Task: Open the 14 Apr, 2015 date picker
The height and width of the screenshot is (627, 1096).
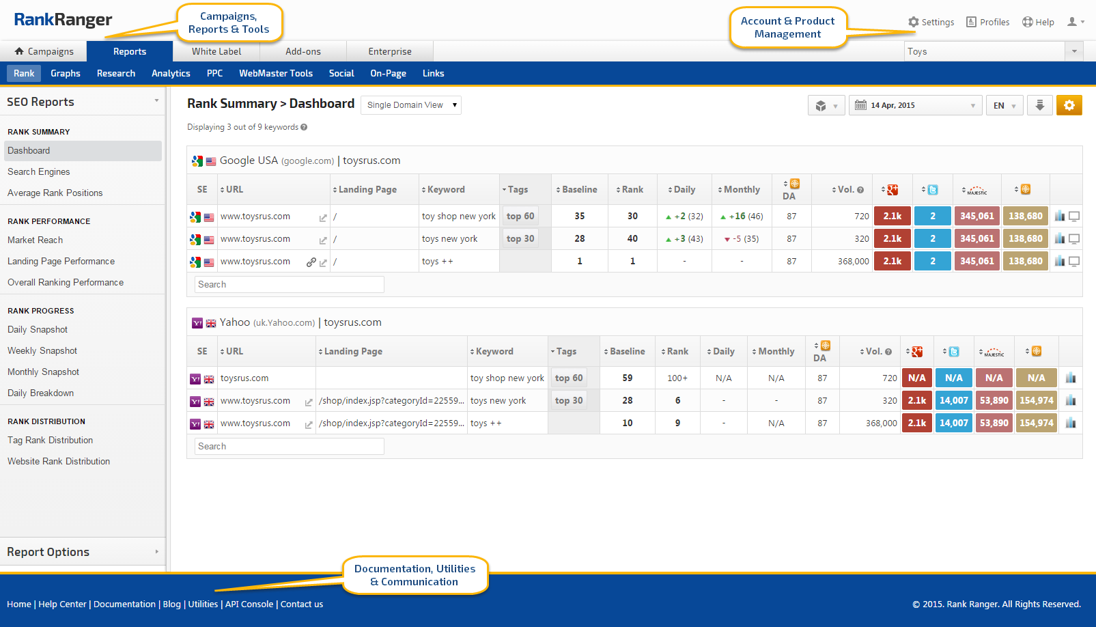Action: [x=914, y=105]
